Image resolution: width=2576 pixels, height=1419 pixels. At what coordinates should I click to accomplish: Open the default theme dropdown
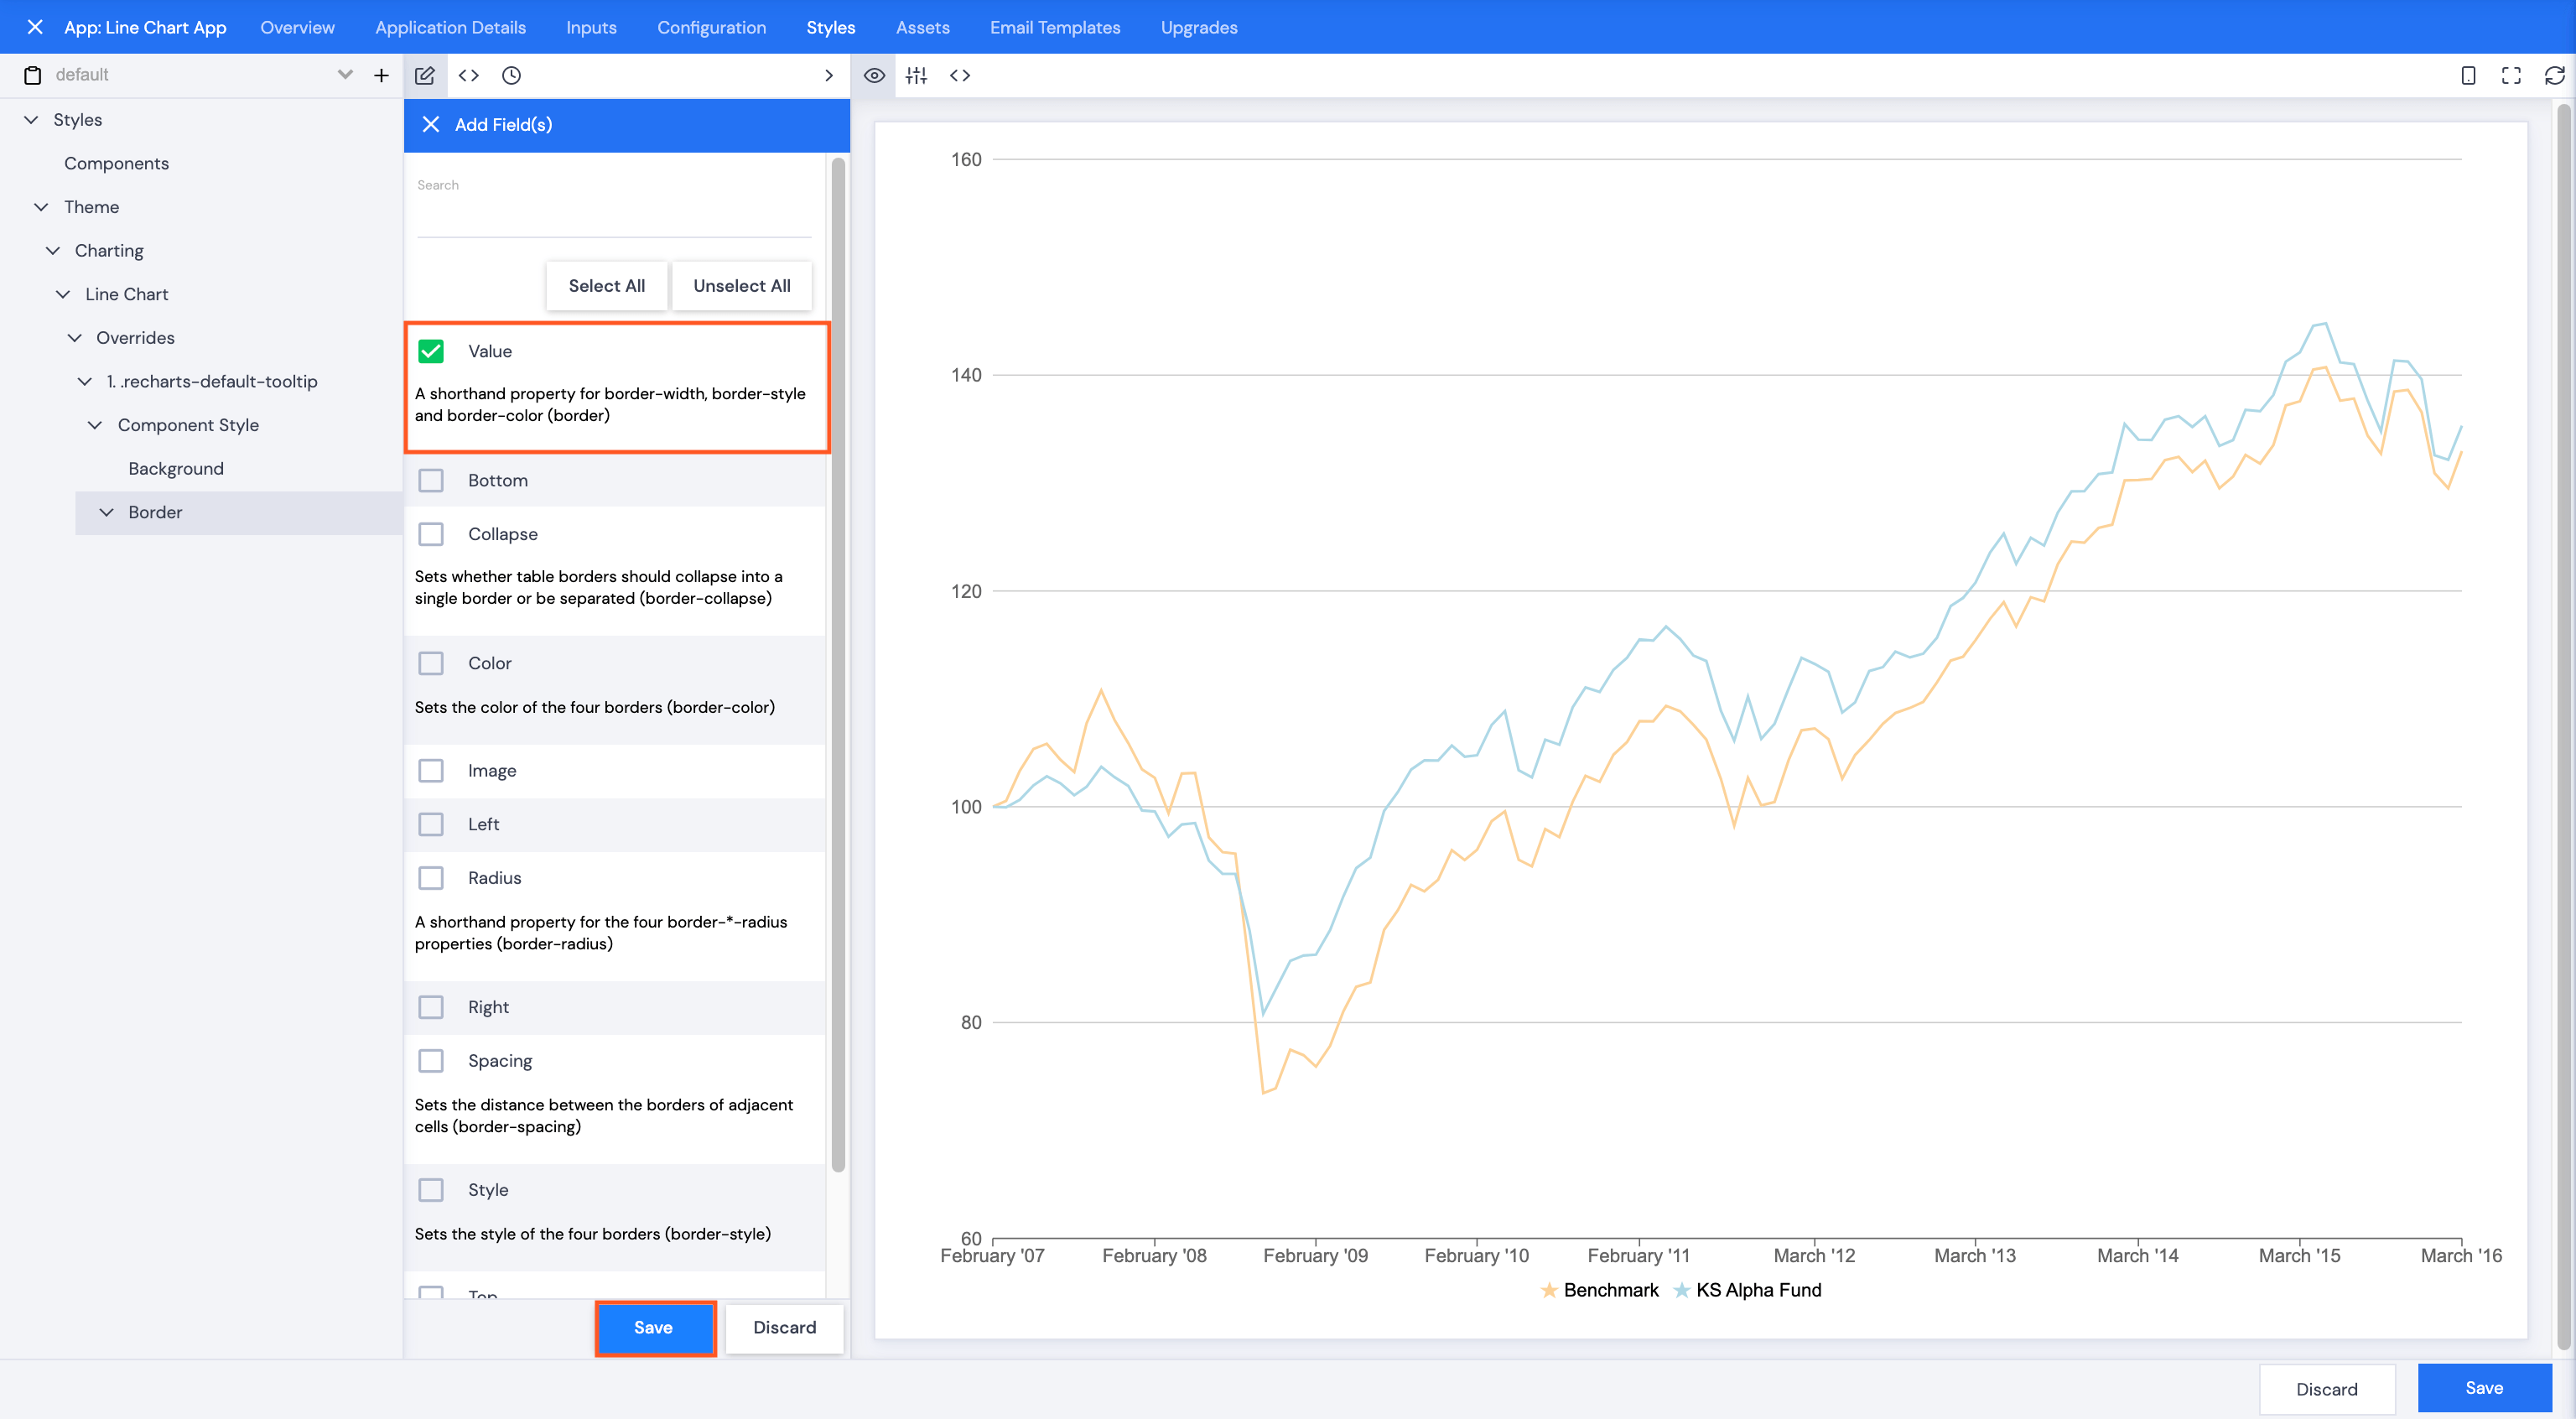(345, 74)
